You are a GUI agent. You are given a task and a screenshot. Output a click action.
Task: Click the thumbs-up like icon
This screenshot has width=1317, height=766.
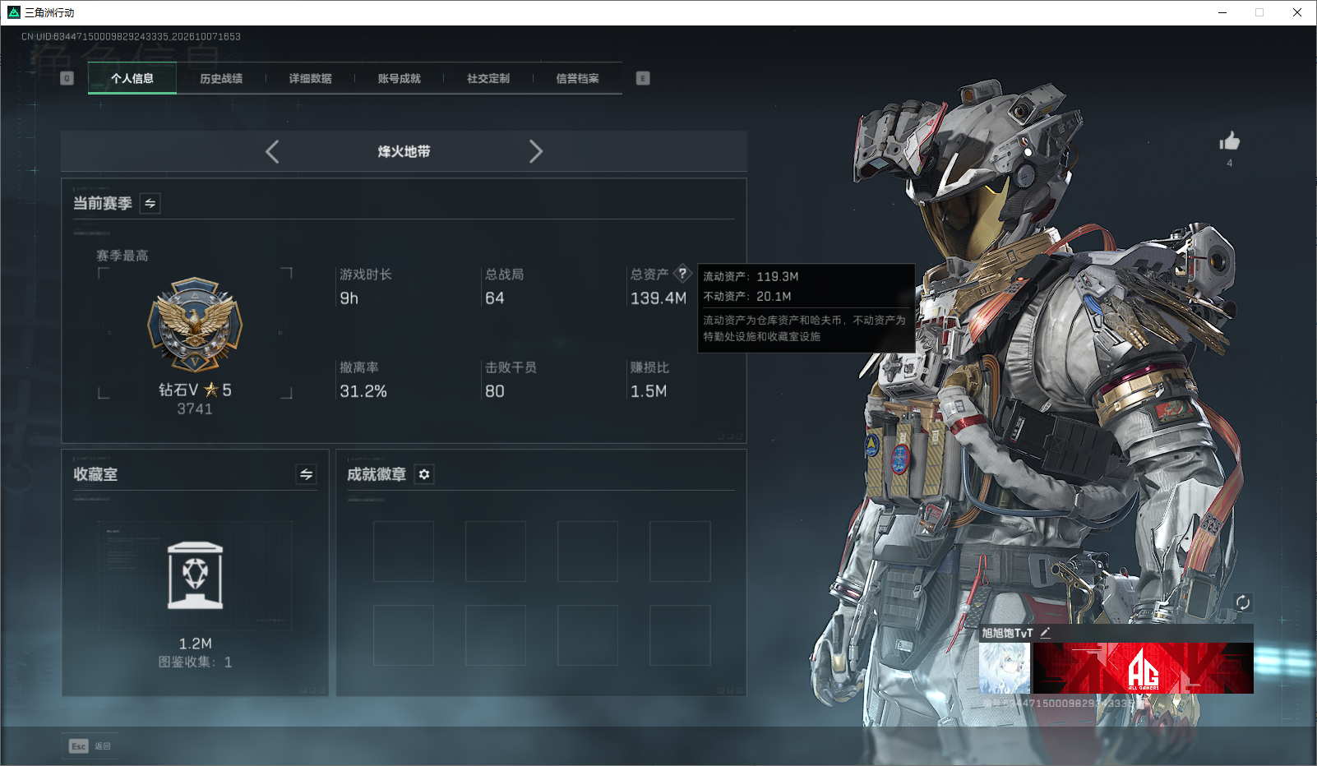[x=1229, y=141]
